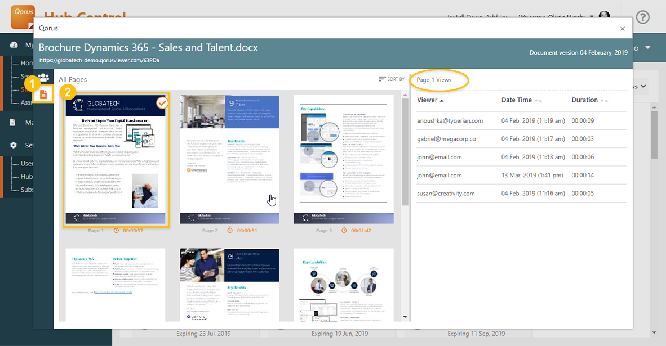Sort by the Date Time column
666x346 pixels.
point(521,100)
